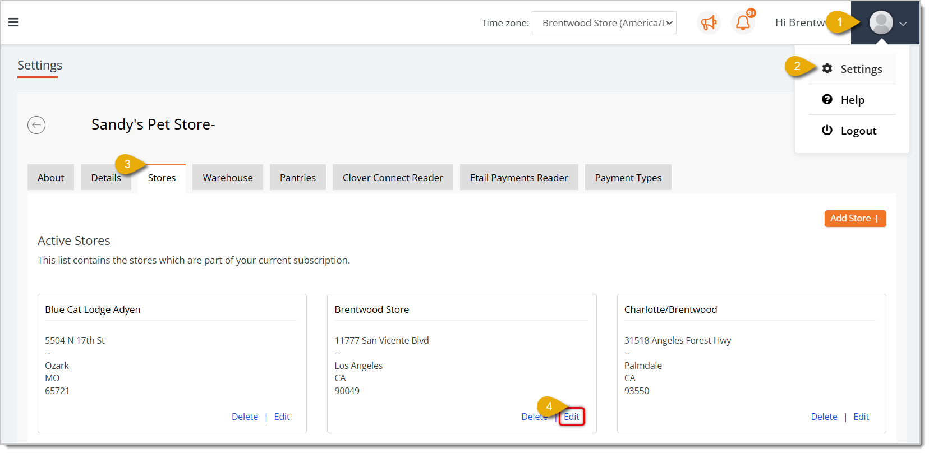This screenshot has height=453, width=929.
Task: Go to the Payment Types tab
Action: (x=628, y=178)
